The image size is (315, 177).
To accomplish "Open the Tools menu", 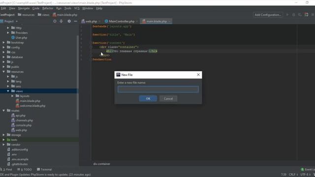I will [x=68, y=8].
